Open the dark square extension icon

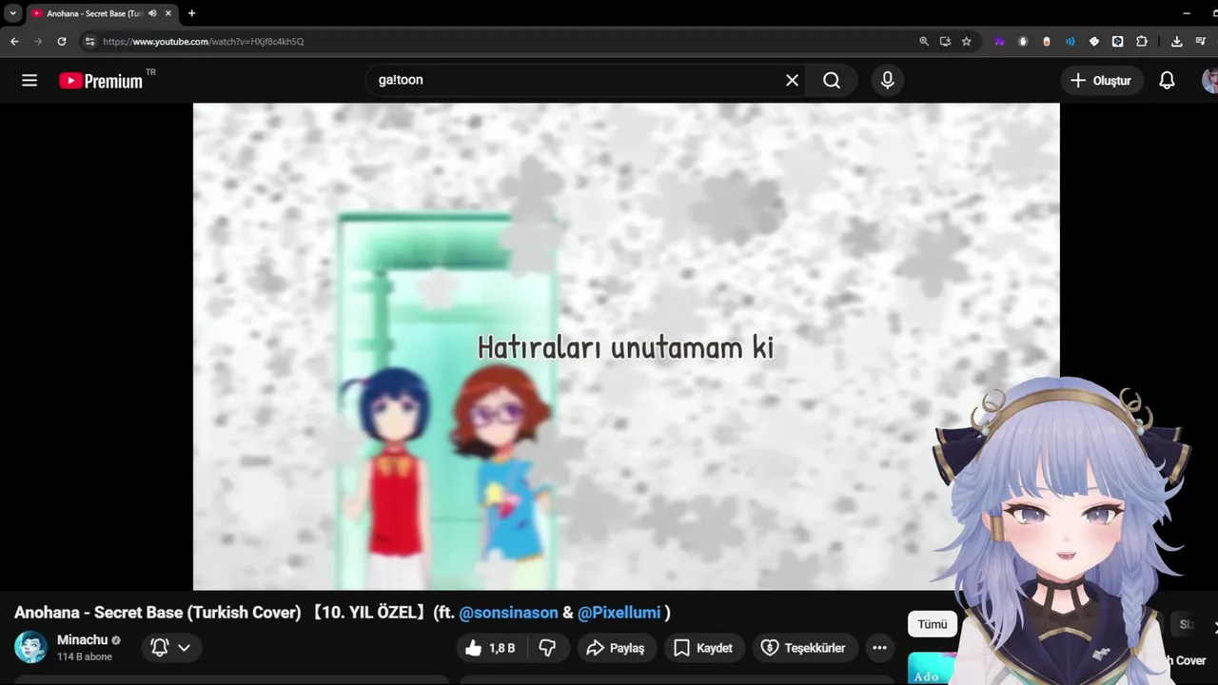1117,42
